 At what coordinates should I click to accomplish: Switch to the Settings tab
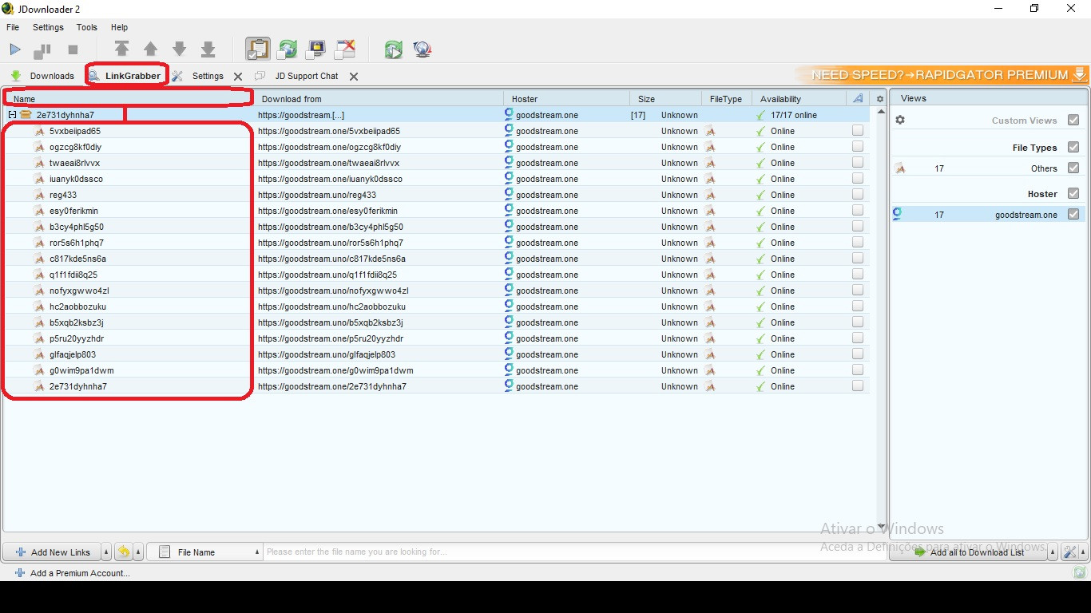[x=199, y=76]
